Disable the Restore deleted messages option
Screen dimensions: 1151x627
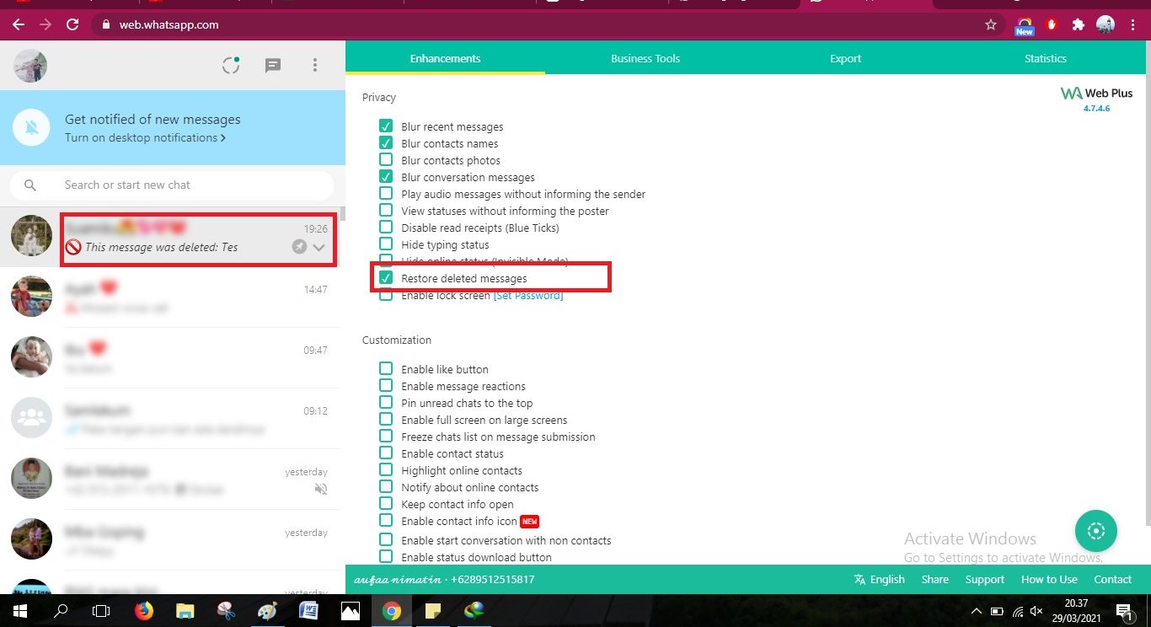coord(385,278)
